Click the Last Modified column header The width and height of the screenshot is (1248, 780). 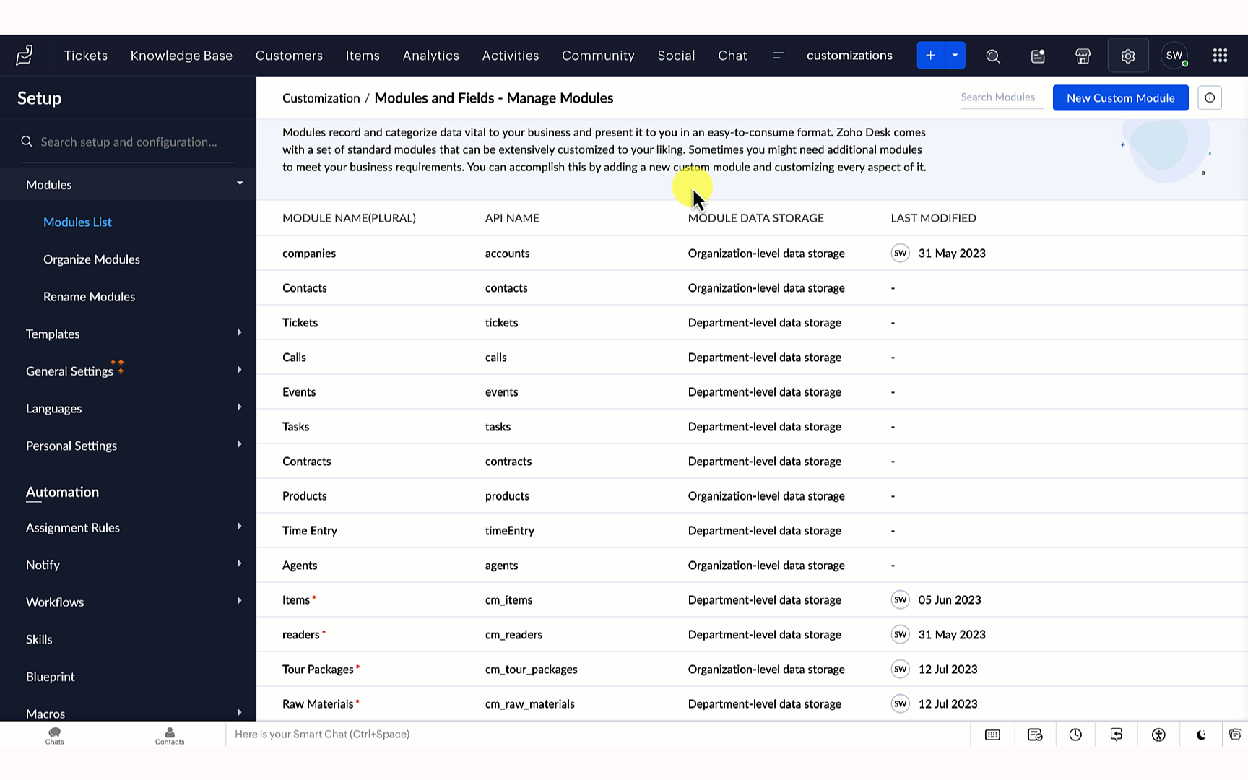click(x=933, y=218)
